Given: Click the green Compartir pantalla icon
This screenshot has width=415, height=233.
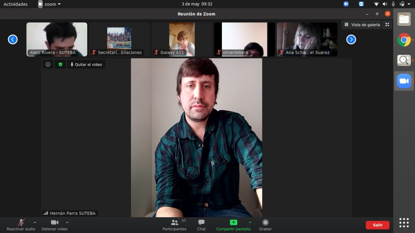Looking at the screenshot, I should click(x=233, y=223).
